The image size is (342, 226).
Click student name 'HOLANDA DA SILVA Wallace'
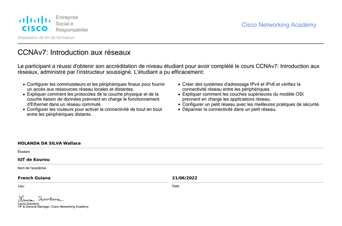pos(49,143)
